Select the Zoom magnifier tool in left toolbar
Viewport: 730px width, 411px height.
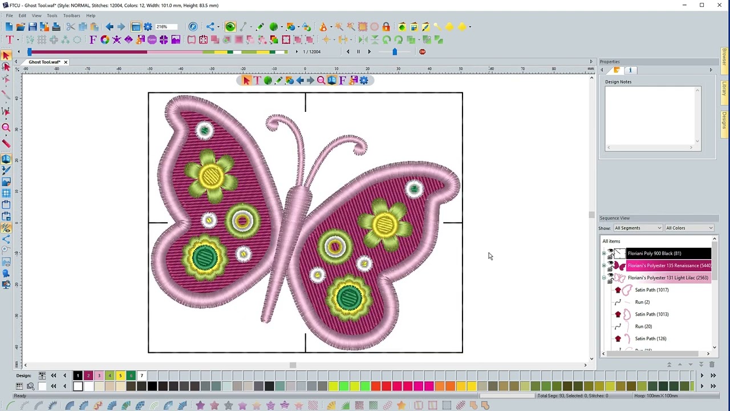pyautogui.click(x=6, y=128)
